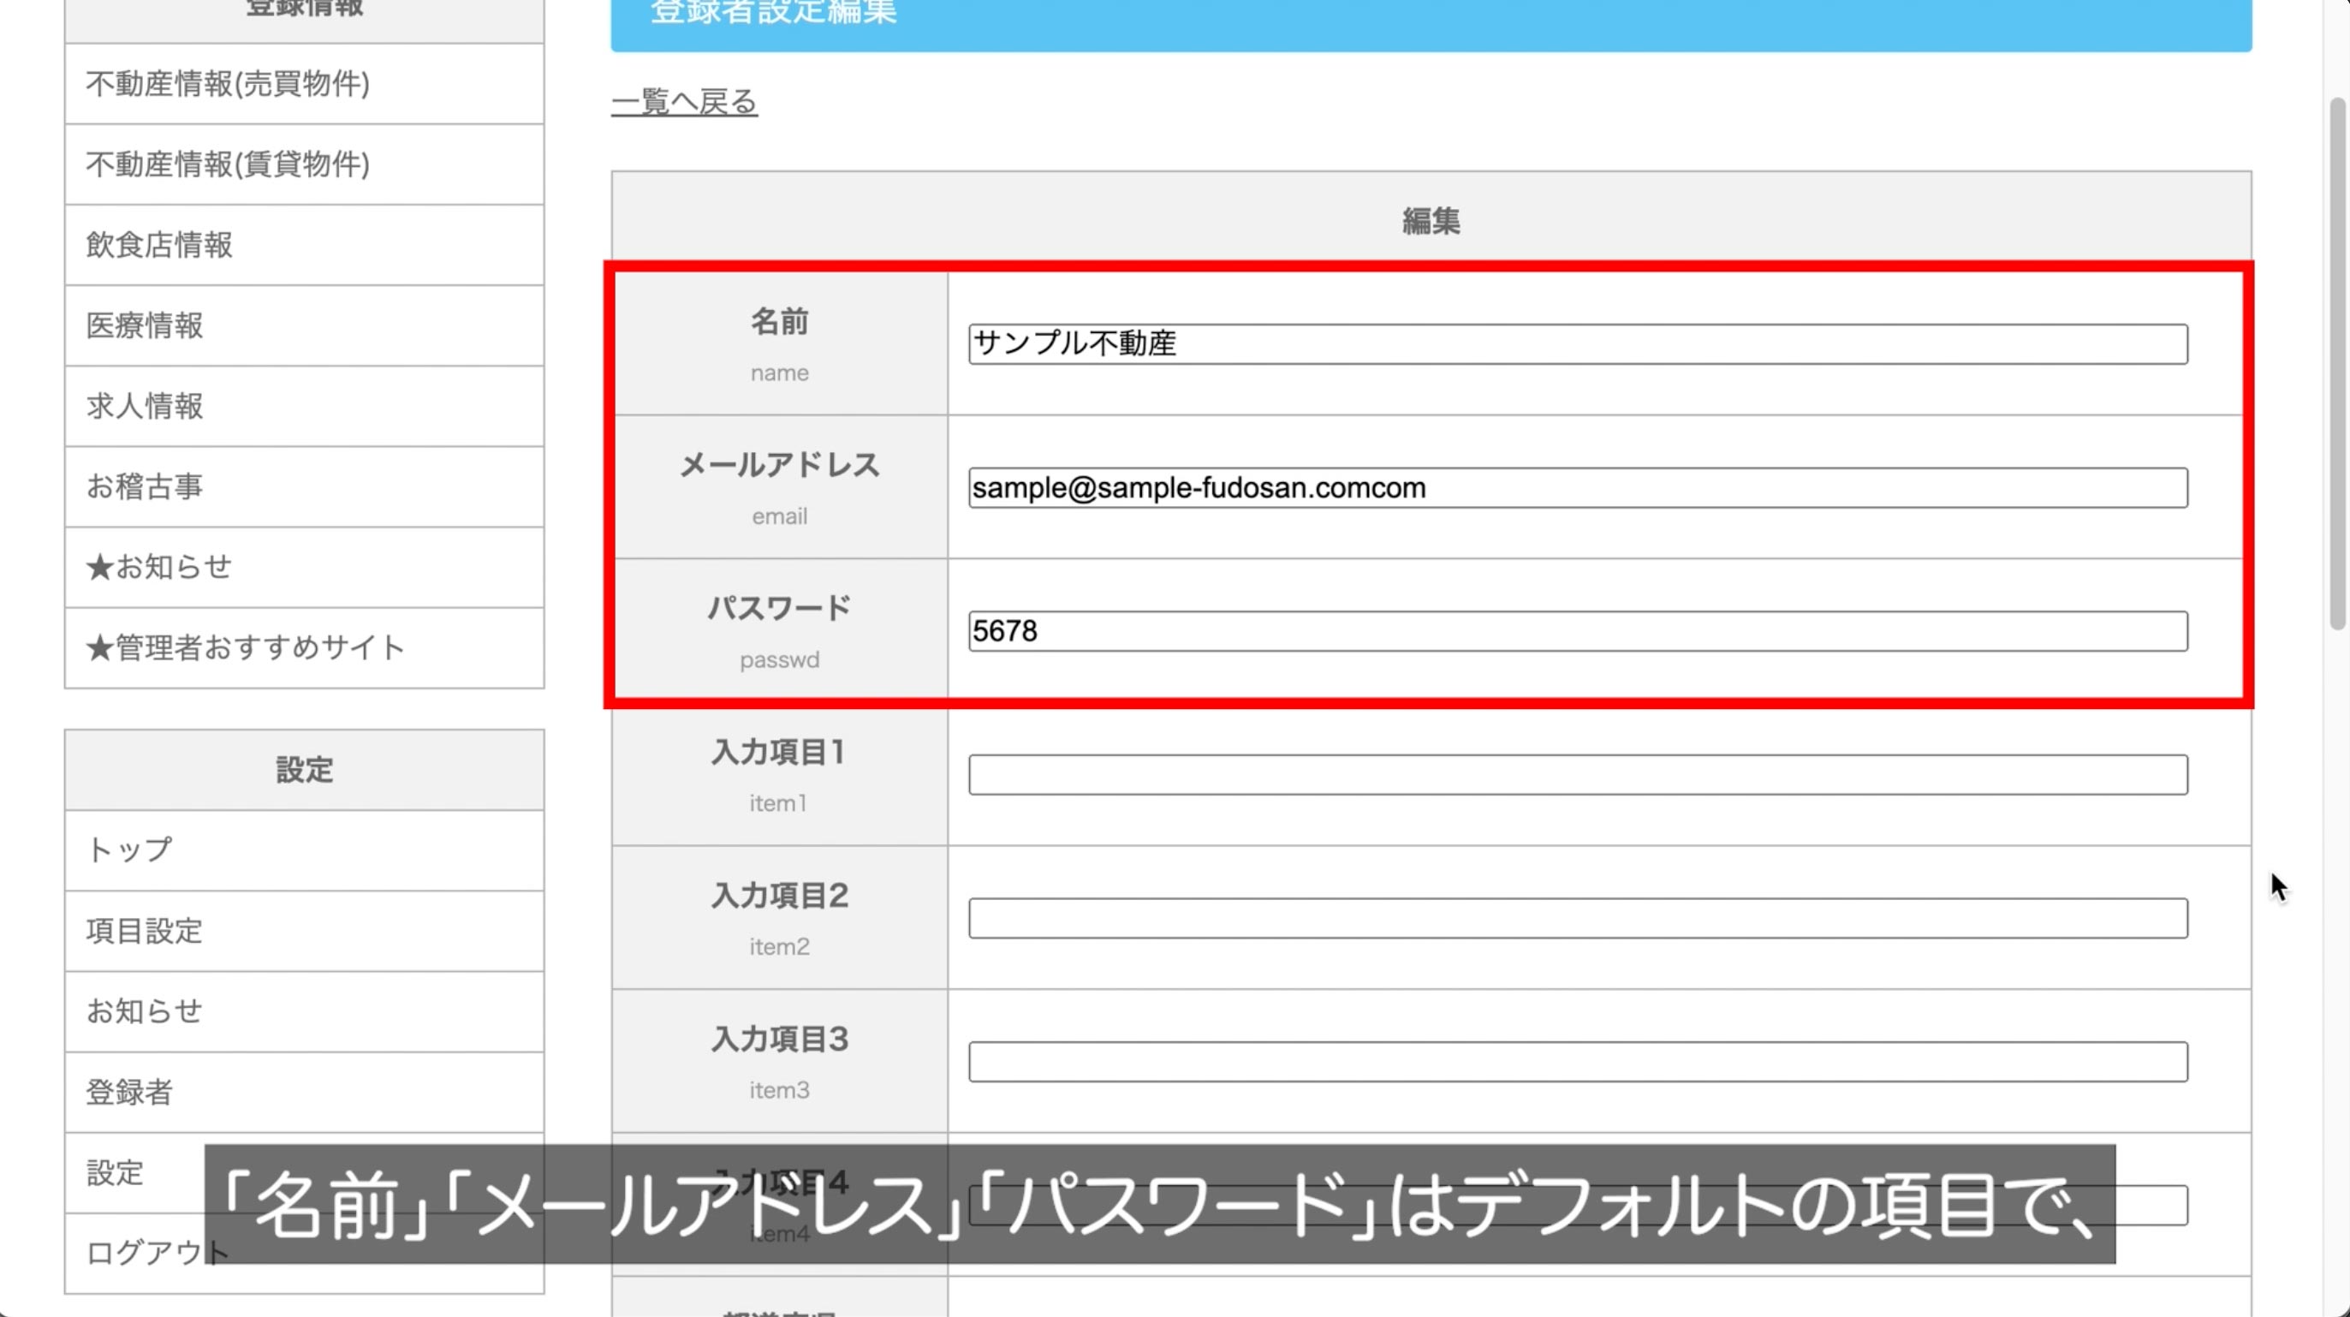
Task: Open お稽古事 menu item
Action: (304, 486)
